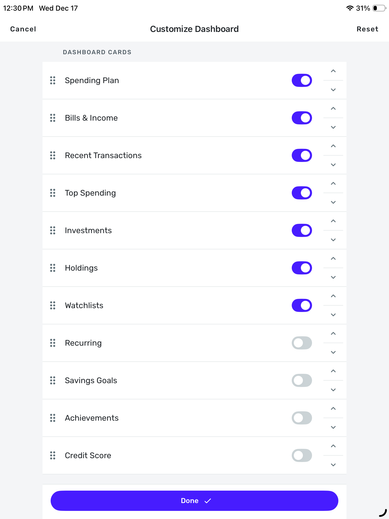Tap the Holdings row label
Screen dimensions: 389x519
[x=81, y=268]
